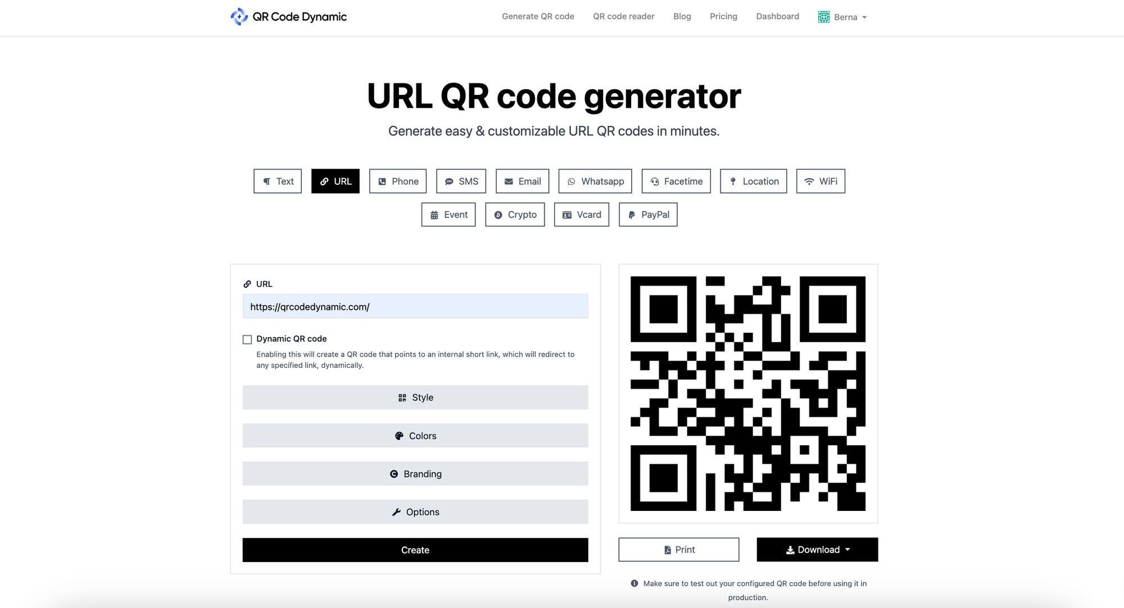This screenshot has width=1124, height=608.
Task: Expand the Colors section
Action: [x=415, y=436]
